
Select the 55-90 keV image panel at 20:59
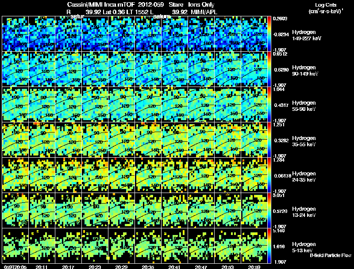tap(254, 104)
